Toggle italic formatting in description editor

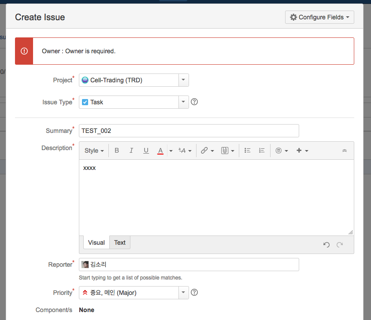tap(131, 151)
